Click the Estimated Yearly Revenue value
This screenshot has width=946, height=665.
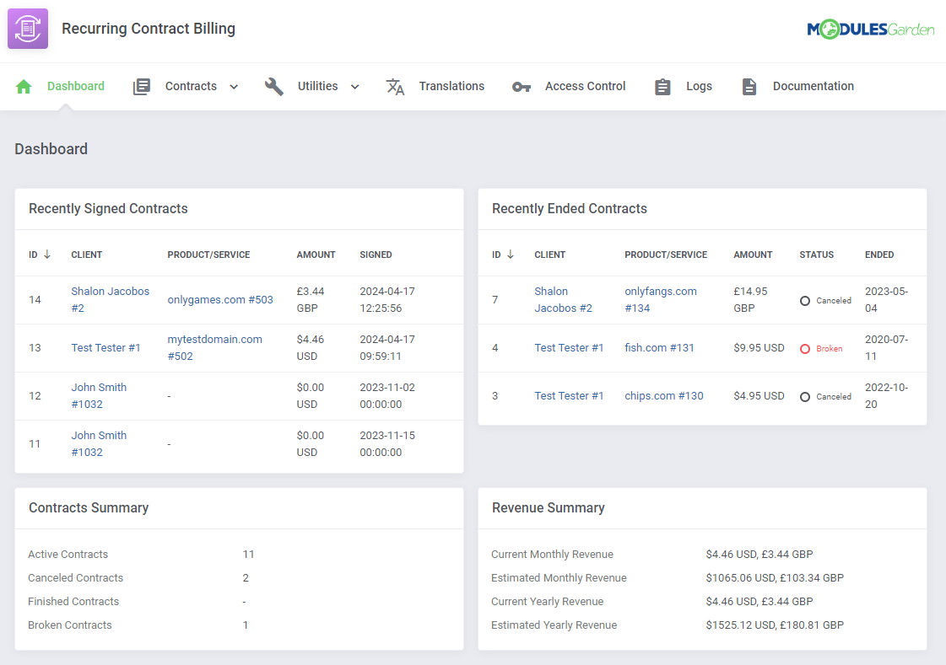[x=775, y=625]
